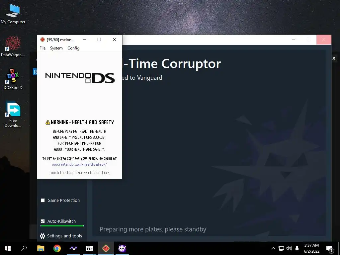Viewport: 340px width, 255px height.
Task: Open the purple triangles app in taskbar
Action: click(x=73, y=248)
